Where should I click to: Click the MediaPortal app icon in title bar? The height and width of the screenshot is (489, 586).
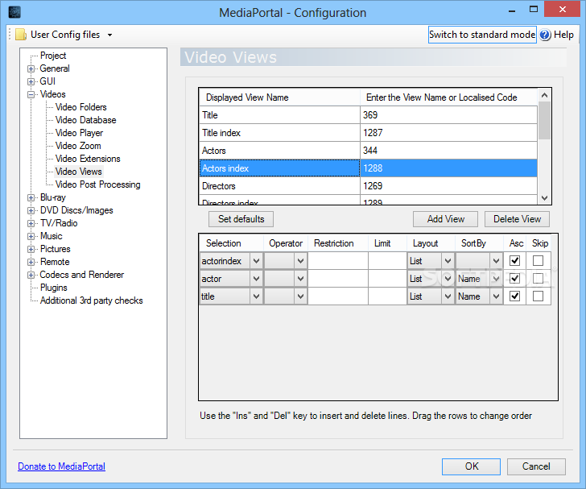coord(14,12)
